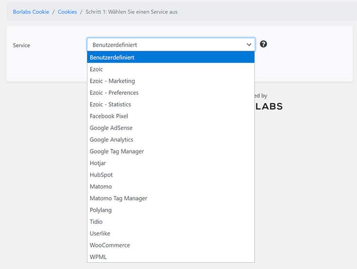Click breadcrumb text Schritt 1: Wählen Sie einen Service aus

pos(132,12)
